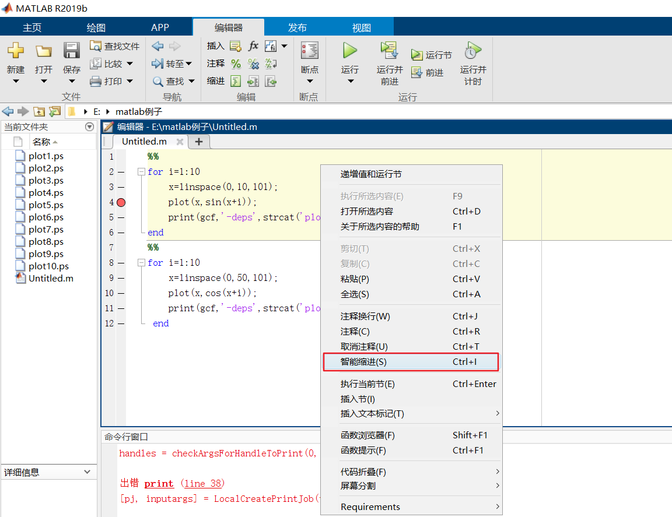Switch to the 发布 ribbon tab
This screenshot has width=672, height=517.
(297, 27)
